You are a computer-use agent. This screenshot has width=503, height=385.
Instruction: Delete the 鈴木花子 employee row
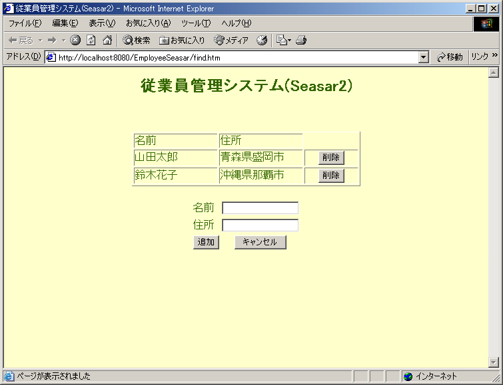point(331,176)
